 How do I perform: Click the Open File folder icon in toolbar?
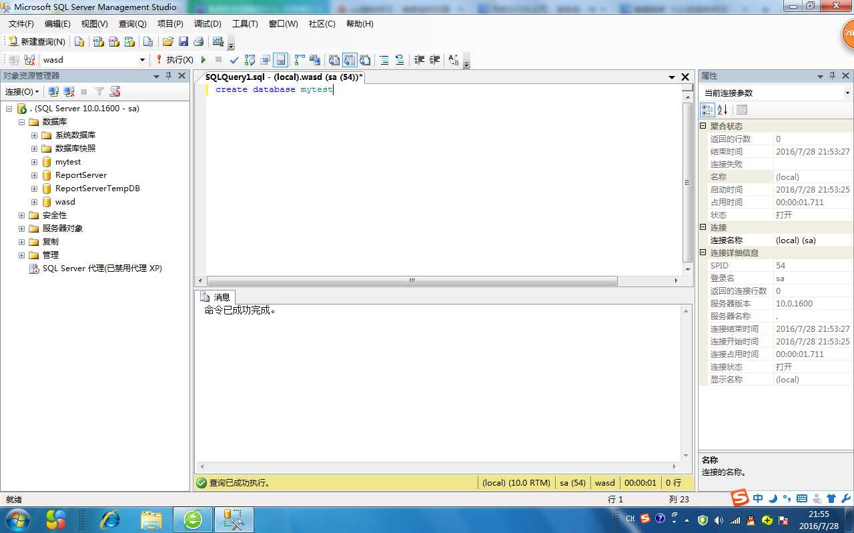168,41
